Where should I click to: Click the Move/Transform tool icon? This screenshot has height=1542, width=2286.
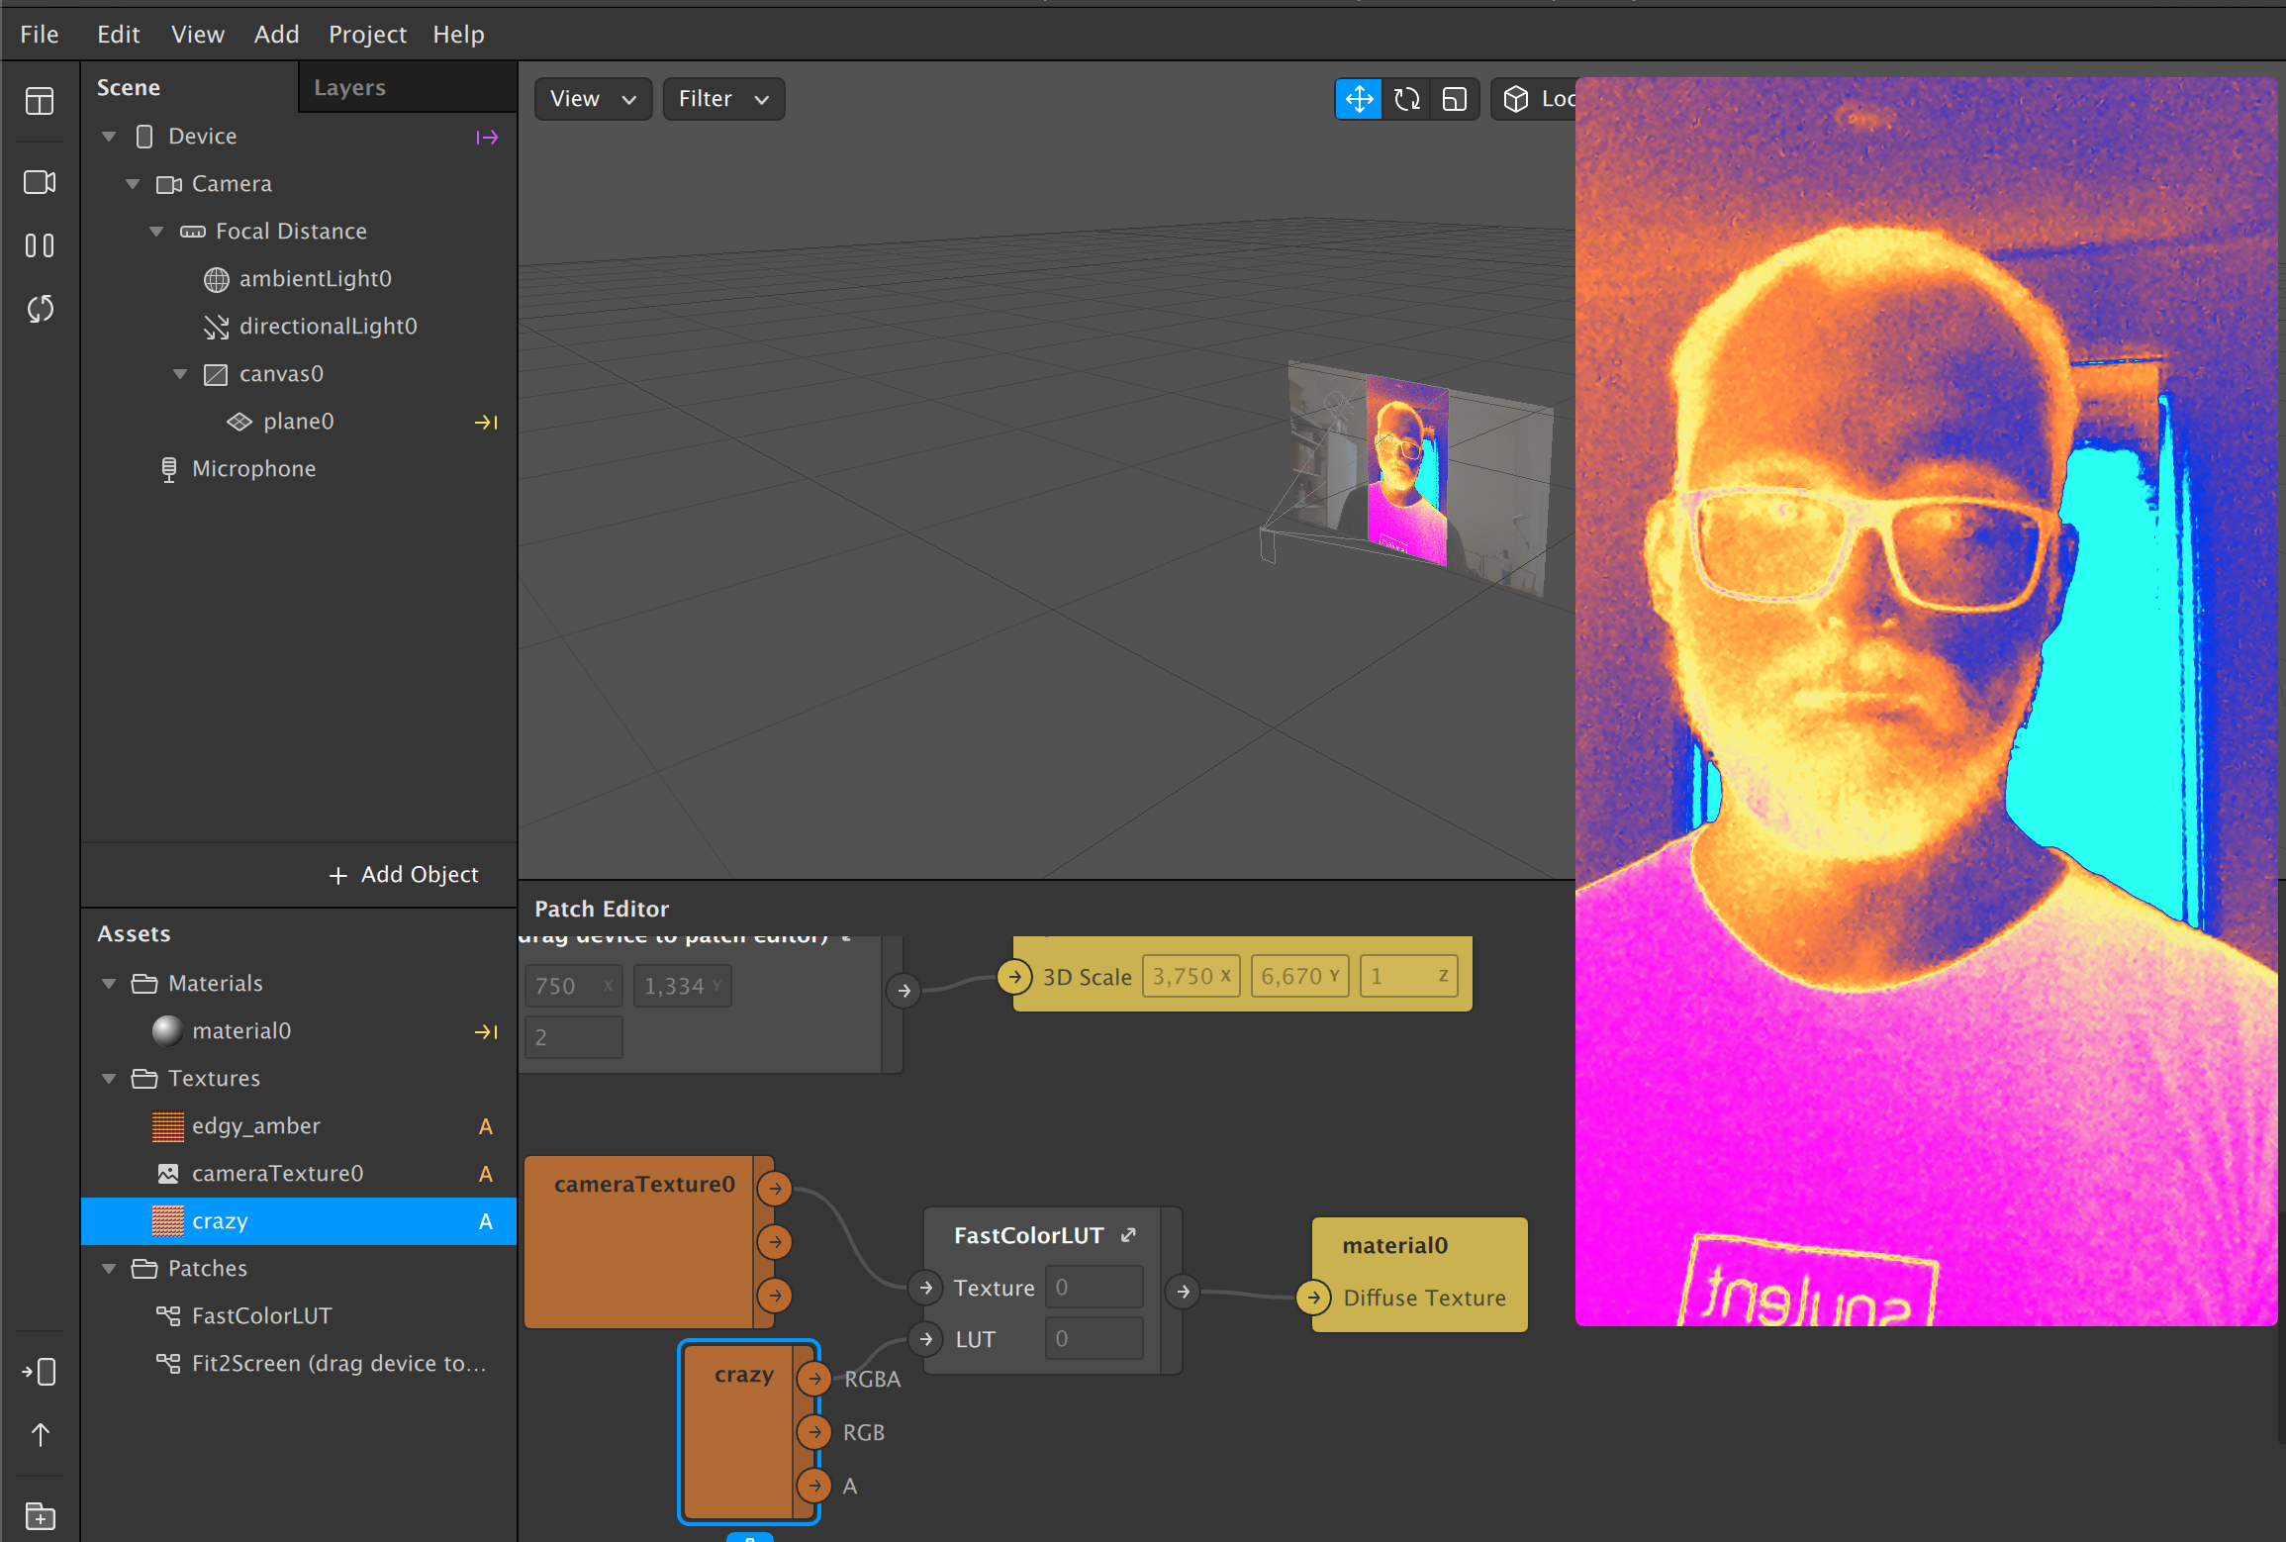[1359, 98]
